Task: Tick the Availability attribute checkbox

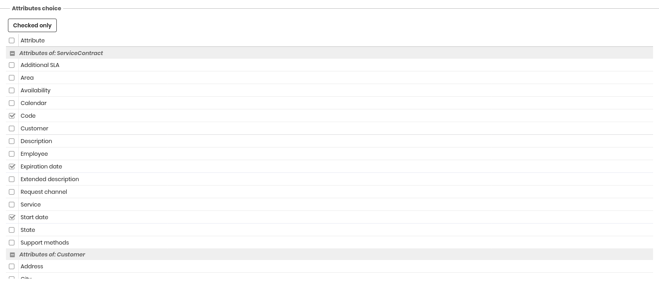Action: pos(12,90)
